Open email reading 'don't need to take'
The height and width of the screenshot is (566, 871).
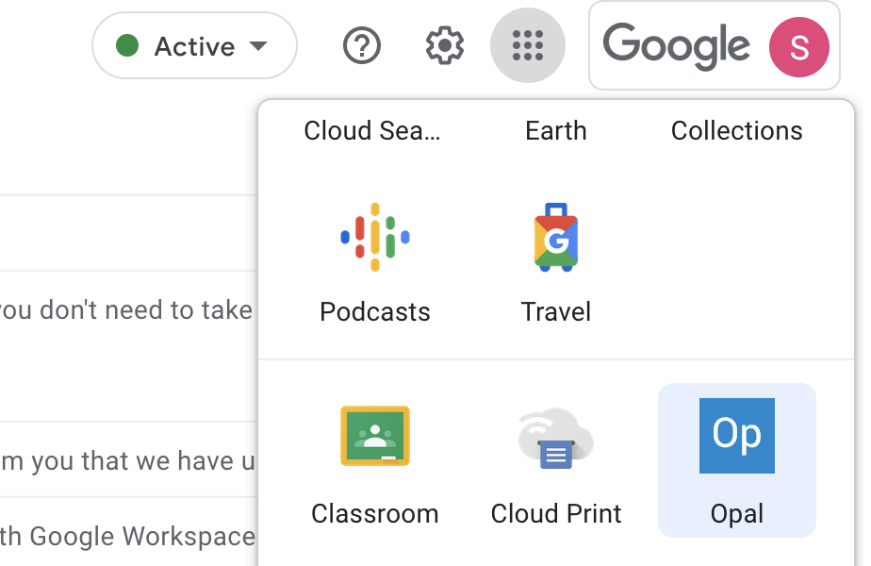pos(128,346)
